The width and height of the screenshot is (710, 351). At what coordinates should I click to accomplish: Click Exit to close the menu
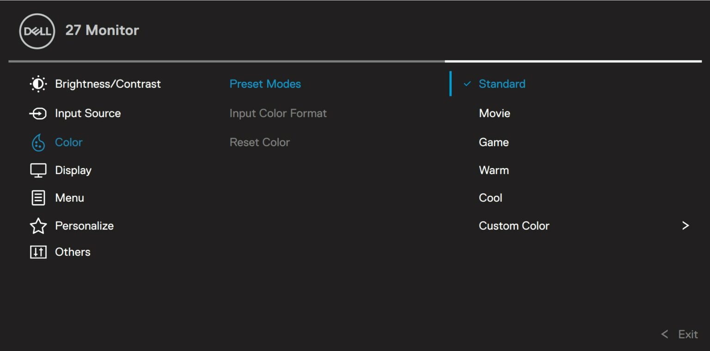(x=687, y=334)
